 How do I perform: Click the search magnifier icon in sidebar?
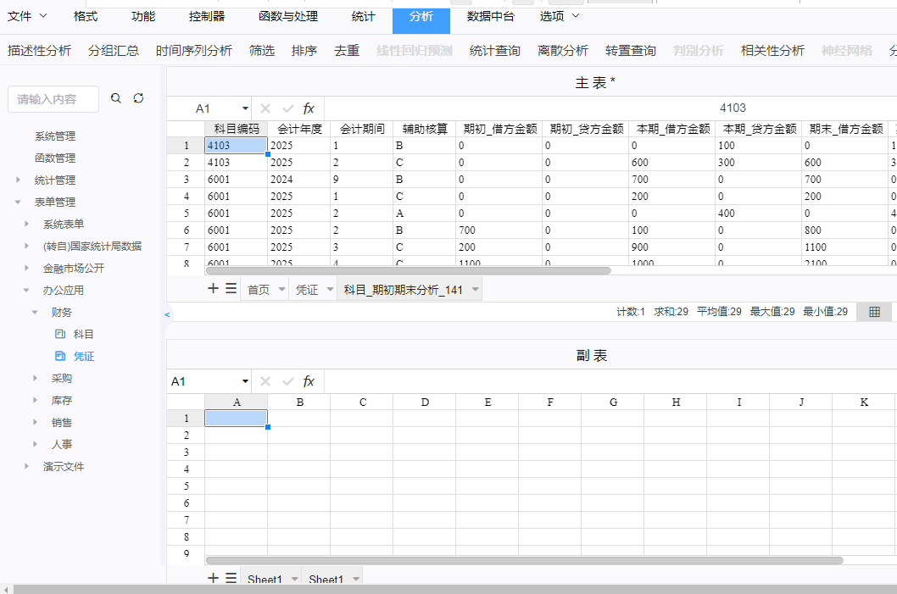click(x=116, y=99)
